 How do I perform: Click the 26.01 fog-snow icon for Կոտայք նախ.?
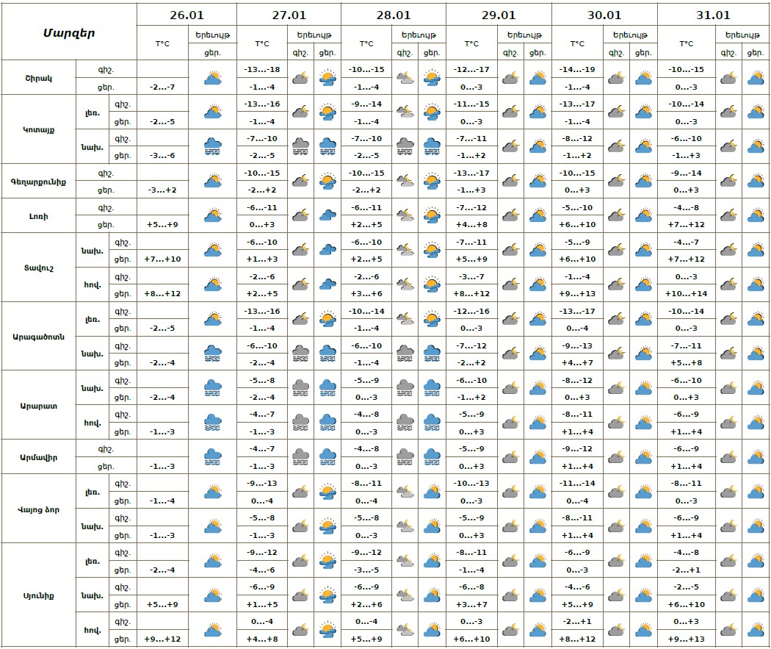213,146
